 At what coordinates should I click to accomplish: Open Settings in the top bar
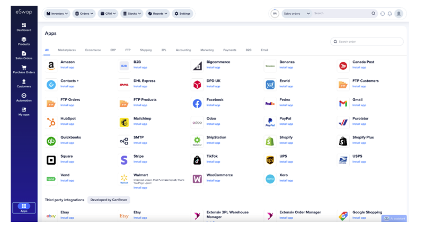pyautogui.click(x=182, y=14)
